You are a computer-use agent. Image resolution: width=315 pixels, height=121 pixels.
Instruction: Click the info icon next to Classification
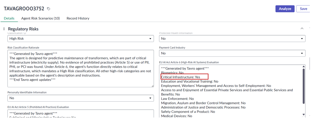pos(25,33)
